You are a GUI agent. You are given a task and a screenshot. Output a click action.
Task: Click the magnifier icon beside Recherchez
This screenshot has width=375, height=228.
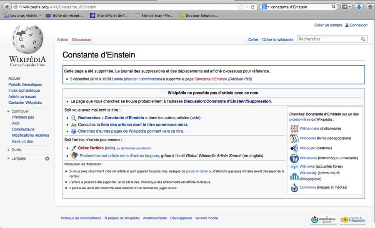click(x=73, y=118)
